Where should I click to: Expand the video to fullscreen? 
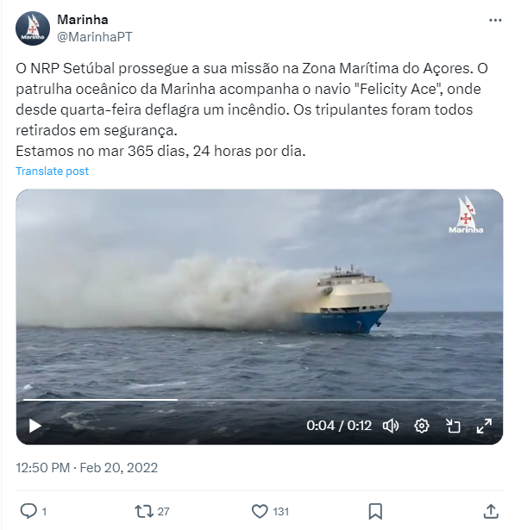pyautogui.click(x=484, y=426)
